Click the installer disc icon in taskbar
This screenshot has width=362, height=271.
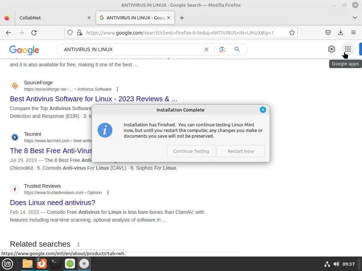(84, 264)
